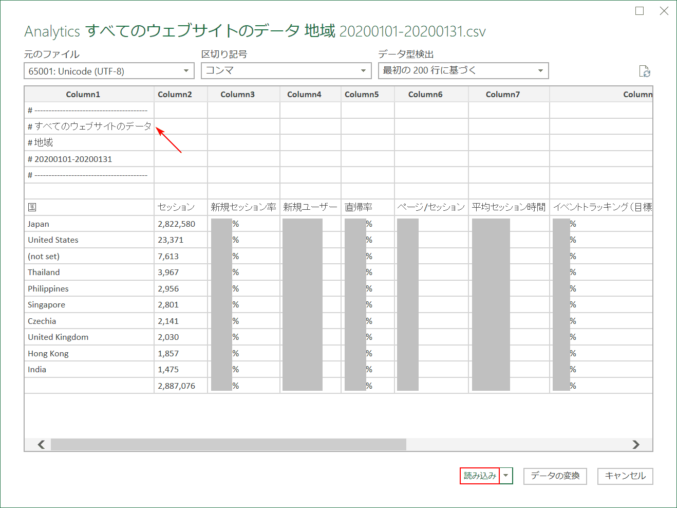677x508 pixels.
Task: Select the Column7 header
Action: (509, 94)
